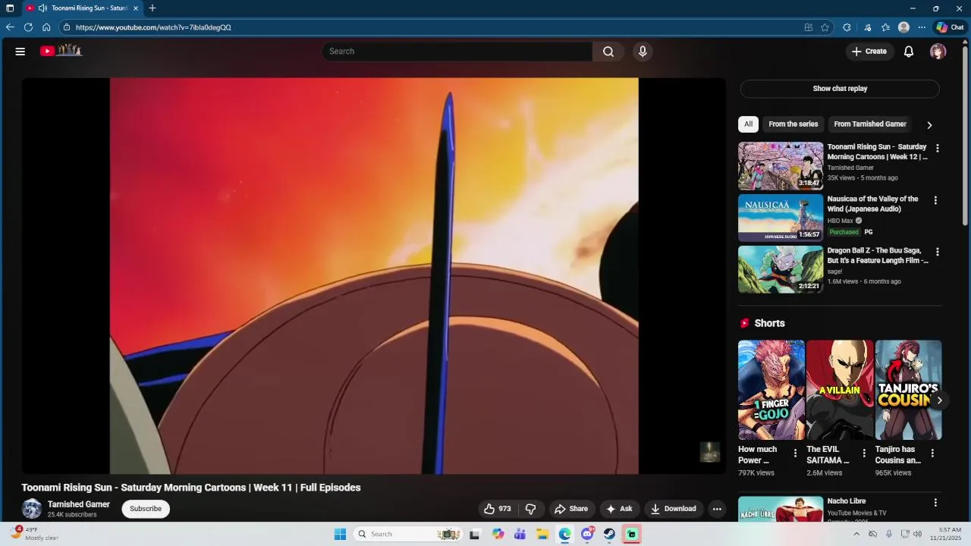Image resolution: width=971 pixels, height=546 pixels.
Task: Open Toonami Rising Sun Week 12 thumbnail
Action: [x=781, y=166]
